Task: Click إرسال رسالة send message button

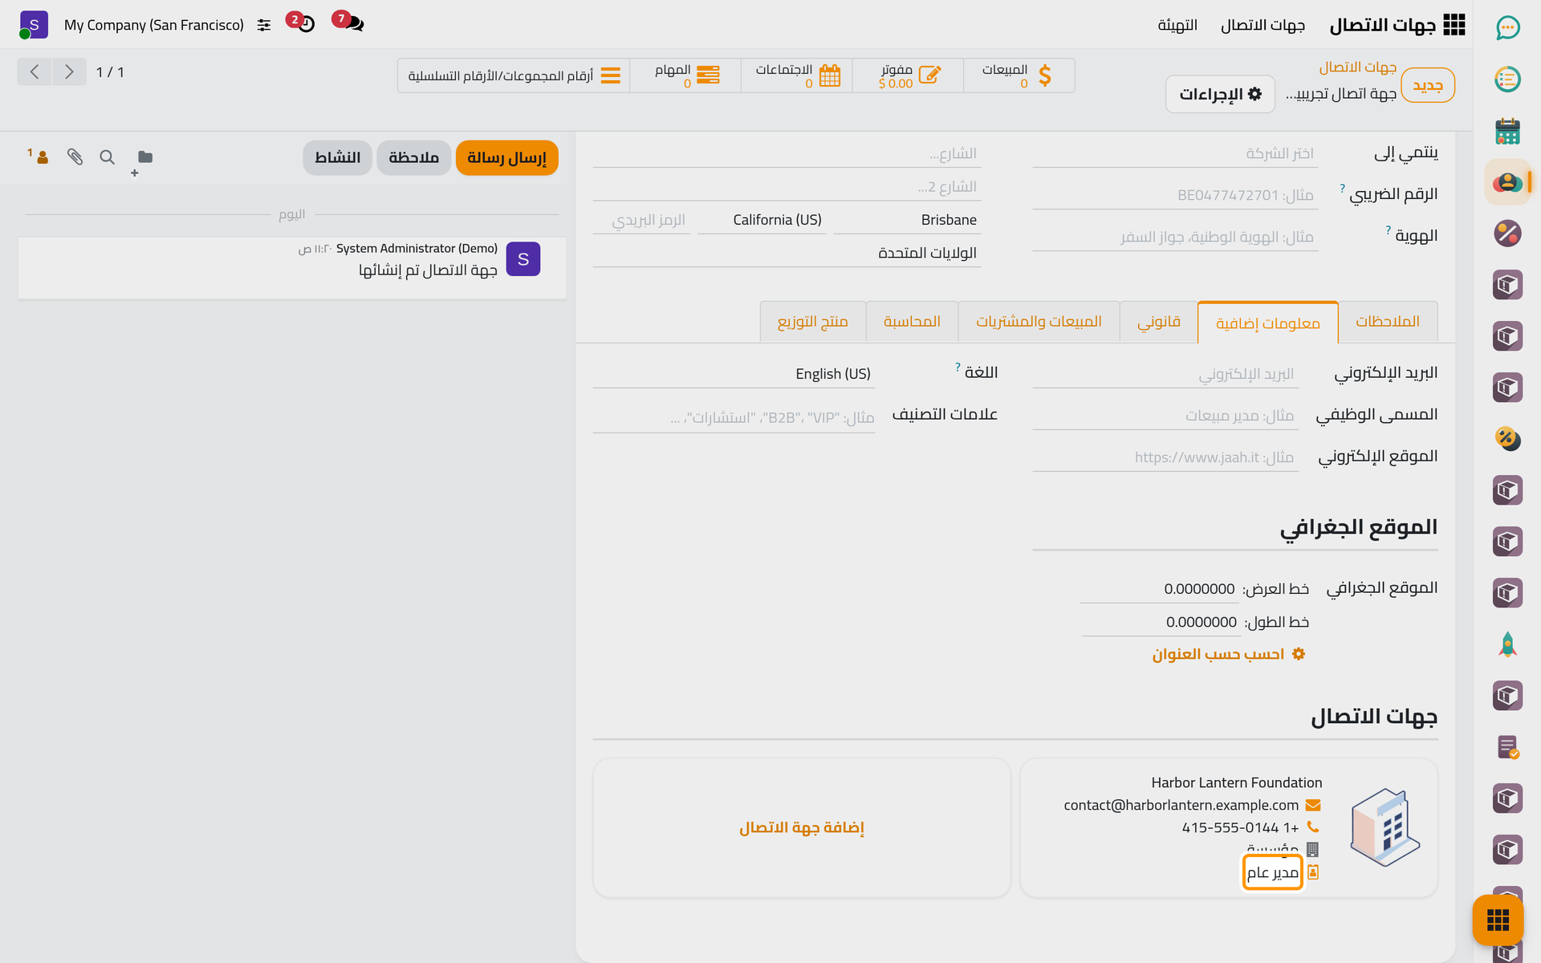Action: tap(506, 157)
